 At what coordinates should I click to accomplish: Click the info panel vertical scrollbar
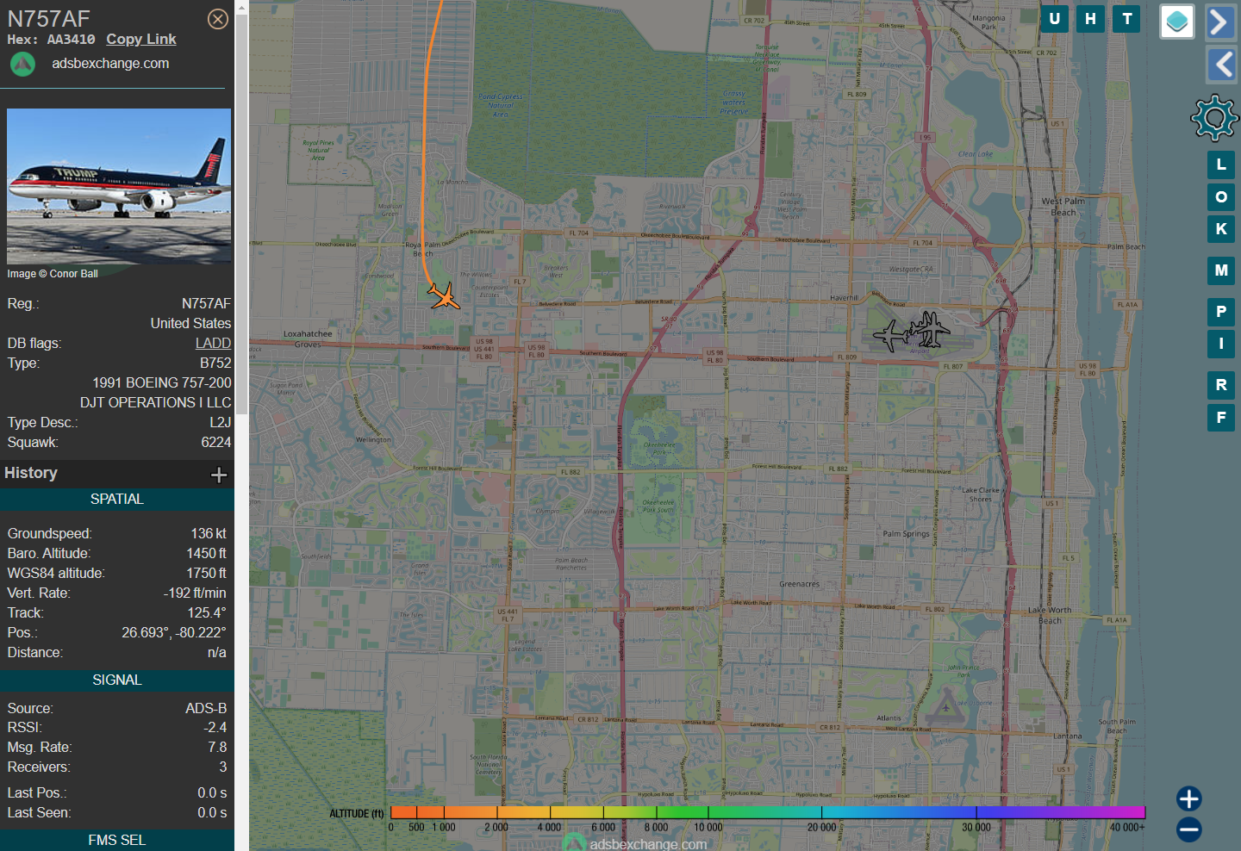point(241,215)
